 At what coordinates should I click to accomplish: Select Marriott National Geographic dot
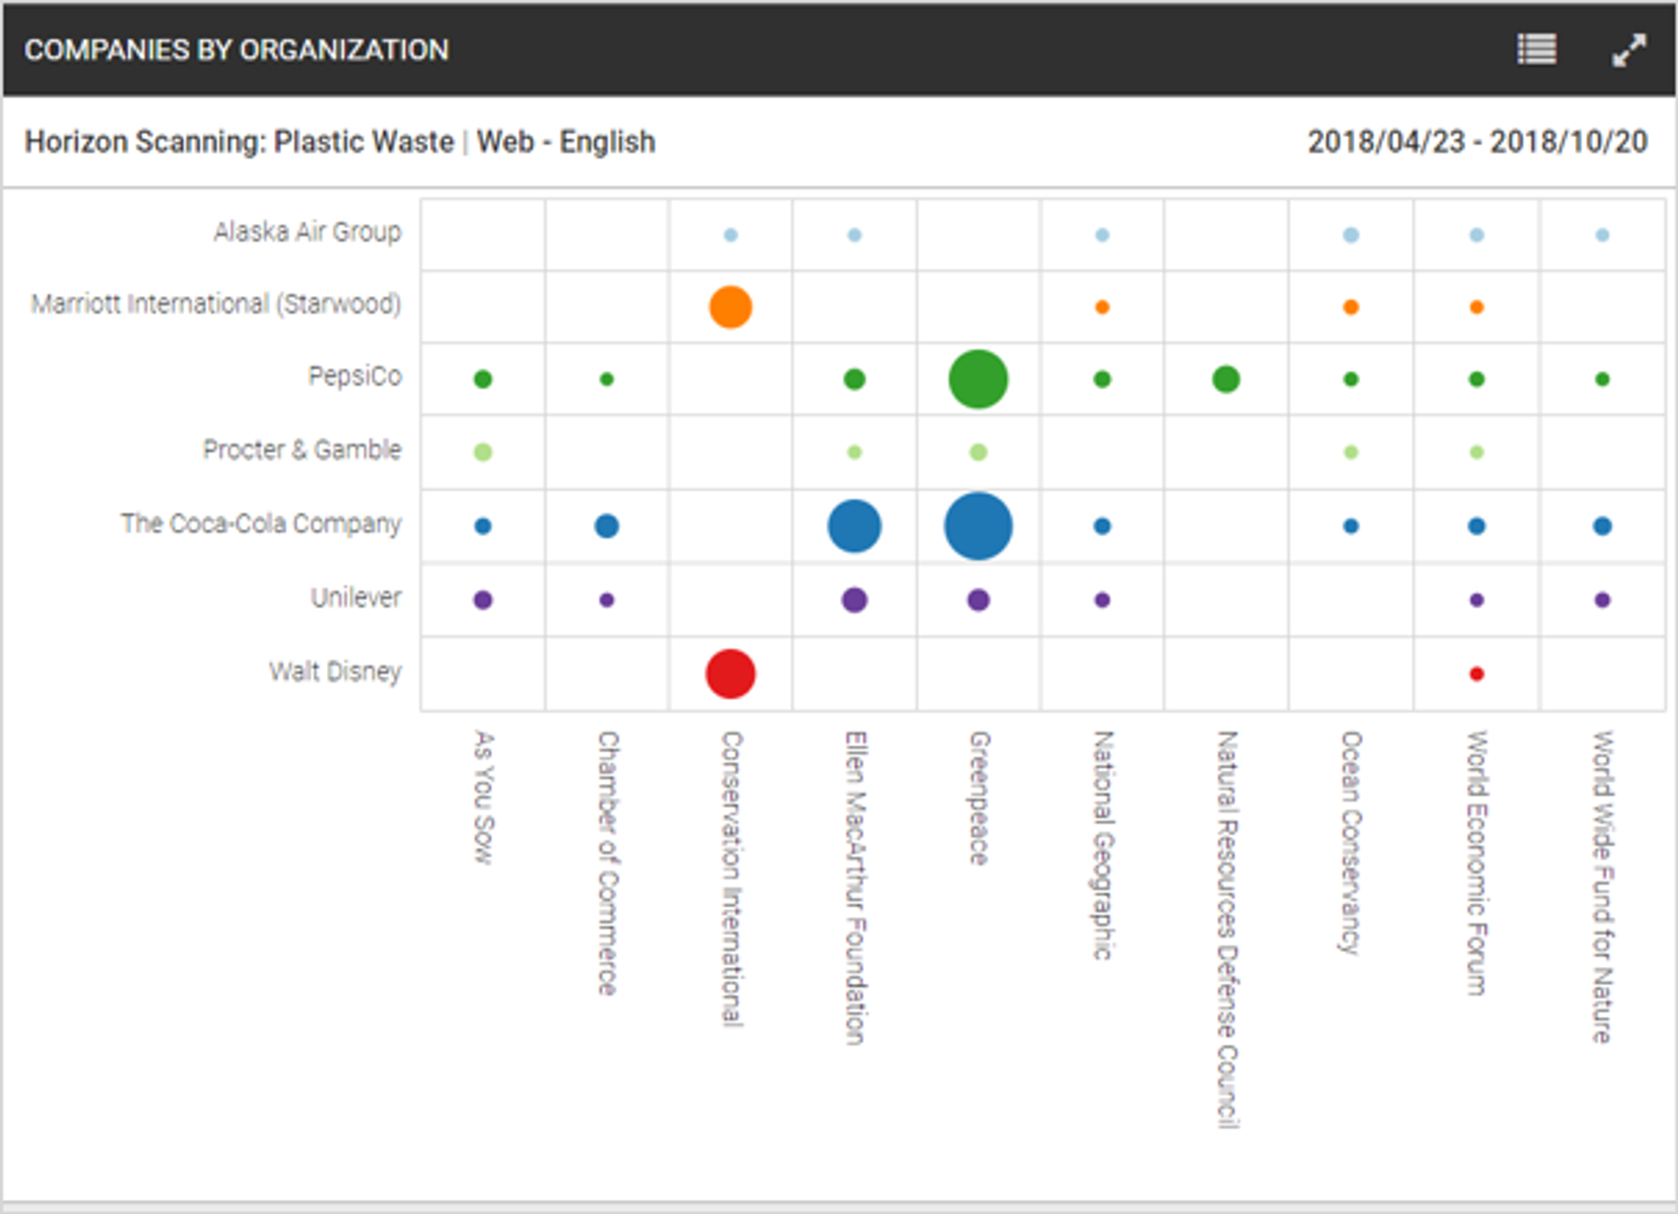pos(1102,307)
